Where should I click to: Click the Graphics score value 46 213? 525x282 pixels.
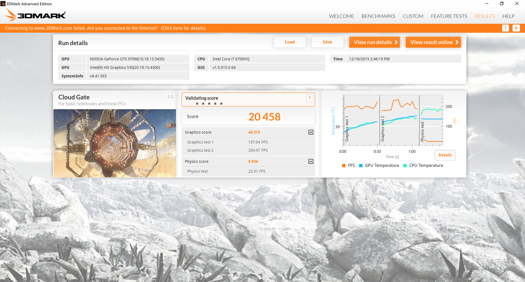(x=254, y=132)
